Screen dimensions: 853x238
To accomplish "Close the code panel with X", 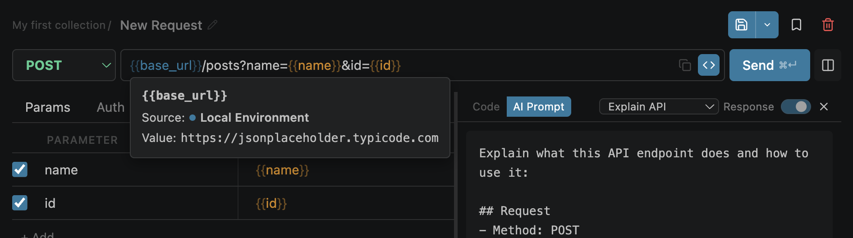I will pos(824,107).
